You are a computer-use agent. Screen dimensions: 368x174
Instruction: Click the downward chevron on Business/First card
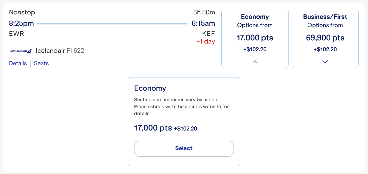pyautogui.click(x=325, y=62)
